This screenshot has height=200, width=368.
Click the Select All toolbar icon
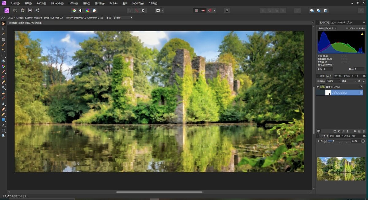pos(130,10)
